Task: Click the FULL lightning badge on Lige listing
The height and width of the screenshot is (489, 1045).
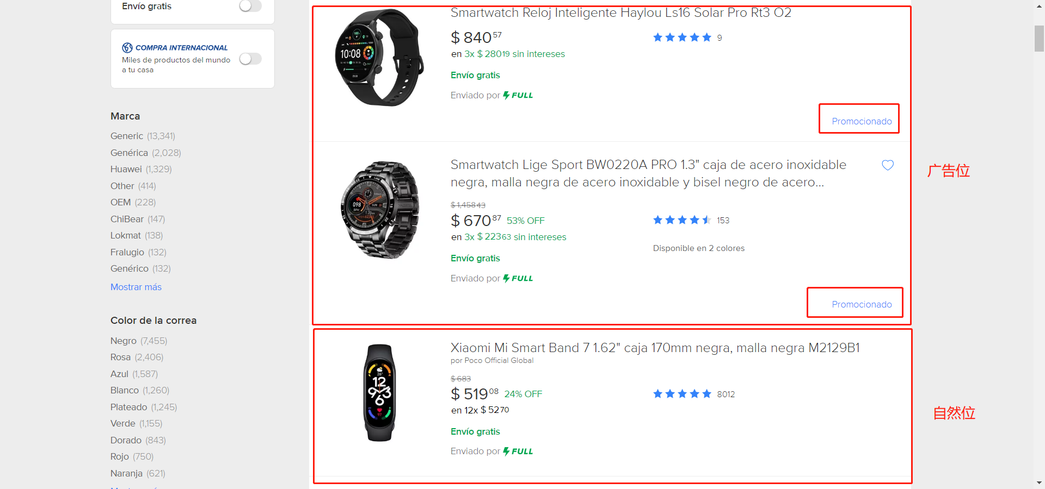Action: pyautogui.click(x=518, y=279)
